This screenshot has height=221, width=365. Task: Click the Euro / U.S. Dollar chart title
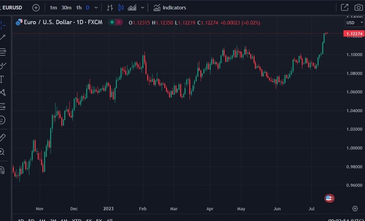(x=63, y=22)
